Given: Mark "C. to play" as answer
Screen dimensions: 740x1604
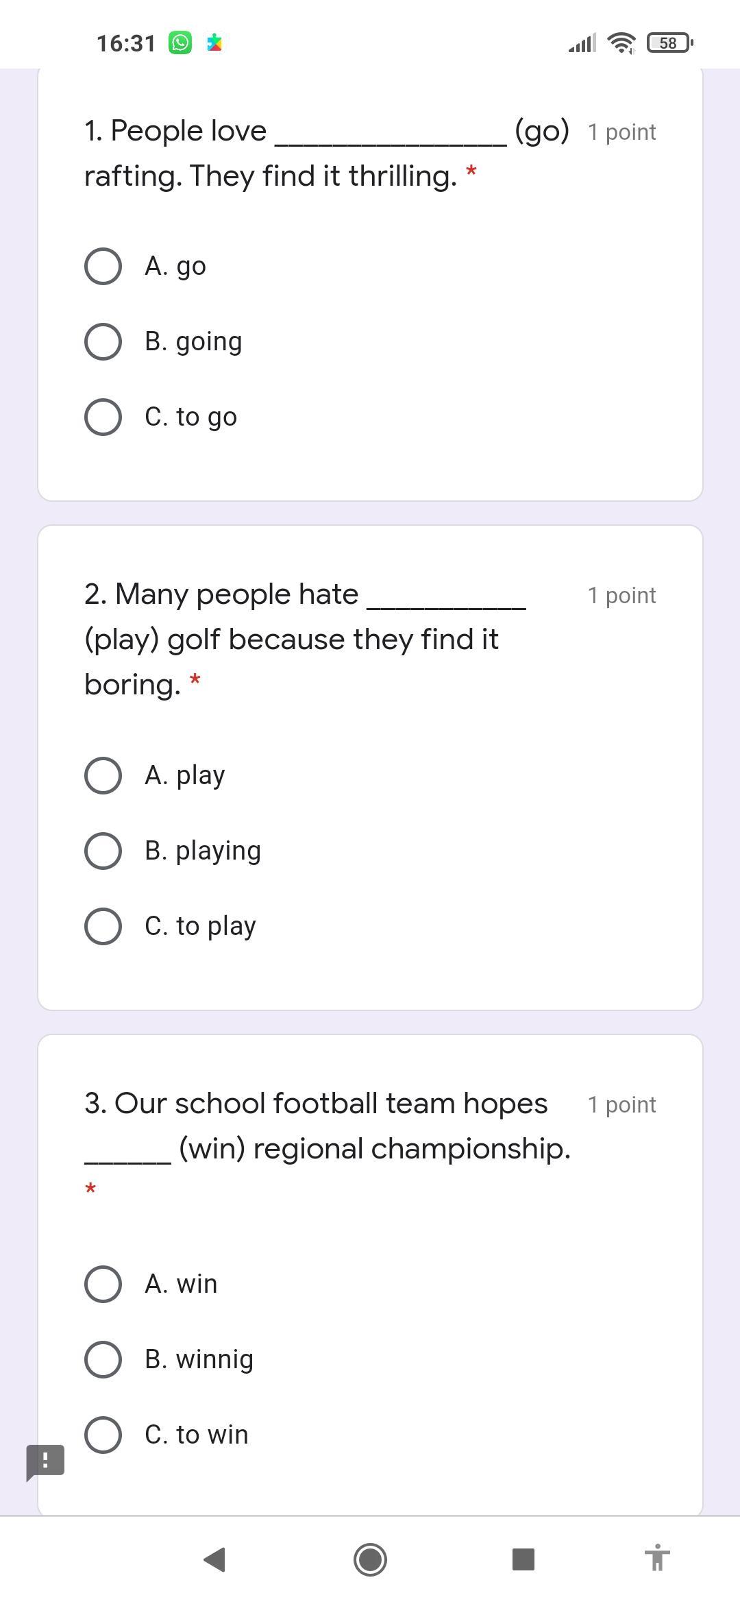Looking at the screenshot, I should click(103, 926).
